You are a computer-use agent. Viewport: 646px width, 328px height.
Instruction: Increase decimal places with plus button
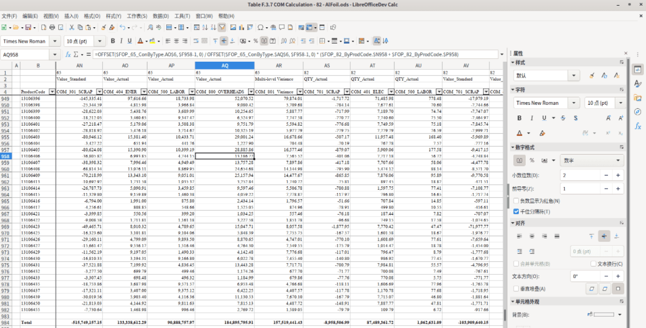[x=618, y=176]
